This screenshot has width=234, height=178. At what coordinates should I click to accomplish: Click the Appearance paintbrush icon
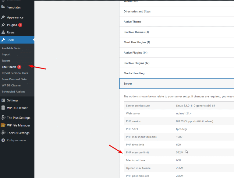click(3, 17)
